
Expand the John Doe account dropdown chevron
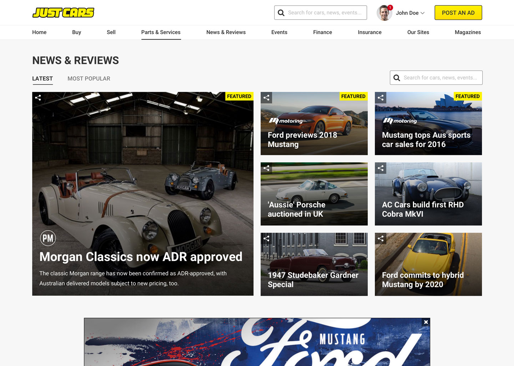pos(423,13)
